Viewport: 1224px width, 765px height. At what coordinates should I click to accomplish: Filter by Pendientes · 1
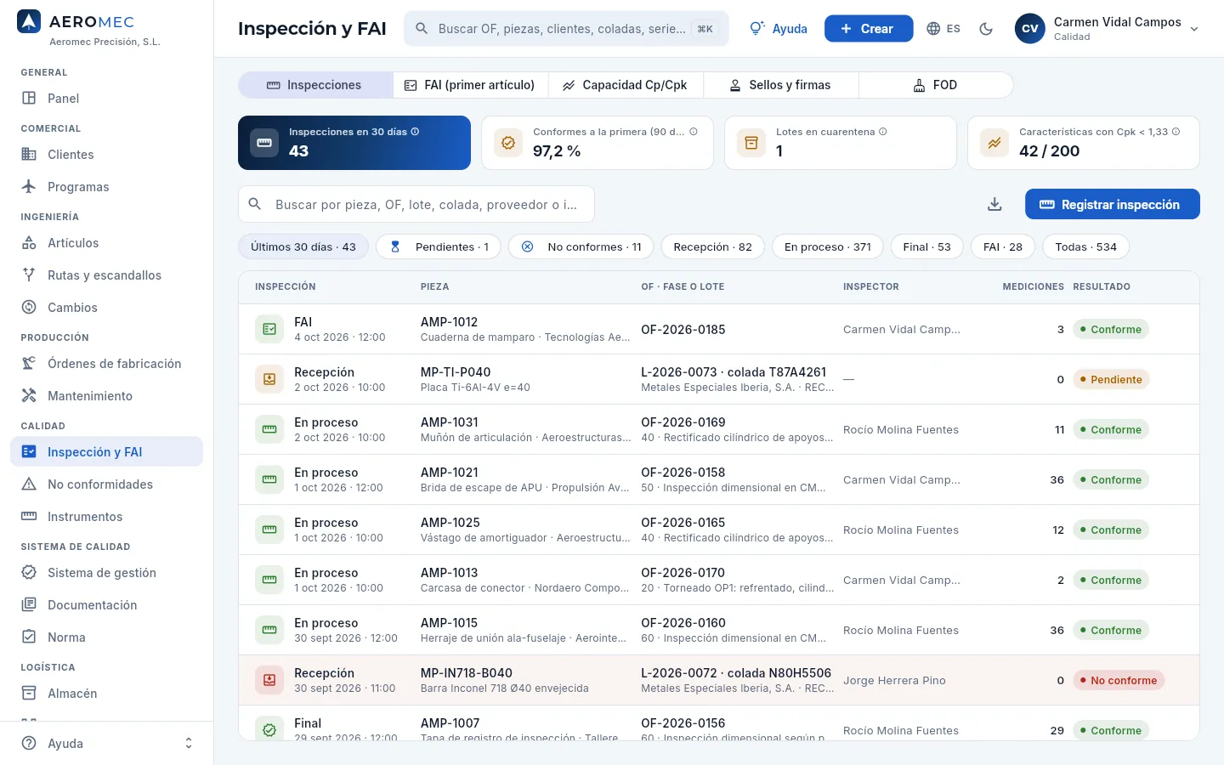click(439, 247)
